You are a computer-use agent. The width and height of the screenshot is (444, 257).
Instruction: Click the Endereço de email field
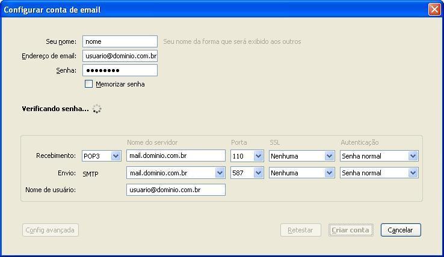120,56
